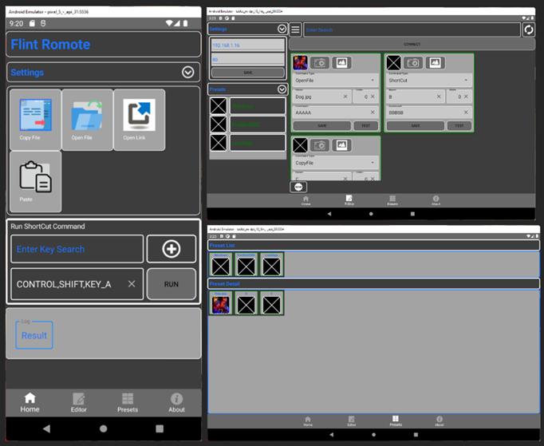Screen dimensions: 544x446
Task: Select the FooBar2000 preset in editor sidebar
Action: pyautogui.click(x=258, y=124)
